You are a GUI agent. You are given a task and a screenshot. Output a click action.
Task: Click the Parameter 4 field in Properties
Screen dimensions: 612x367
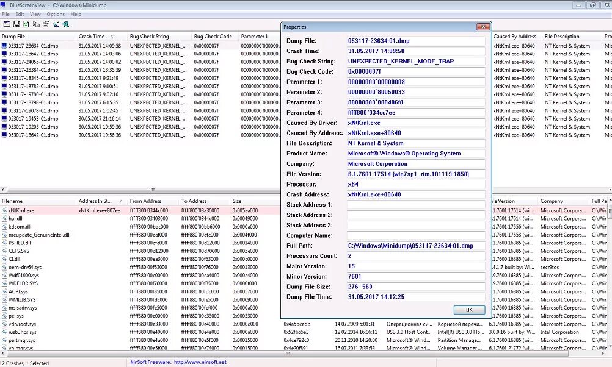pyautogui.click(x=416, y=113)
